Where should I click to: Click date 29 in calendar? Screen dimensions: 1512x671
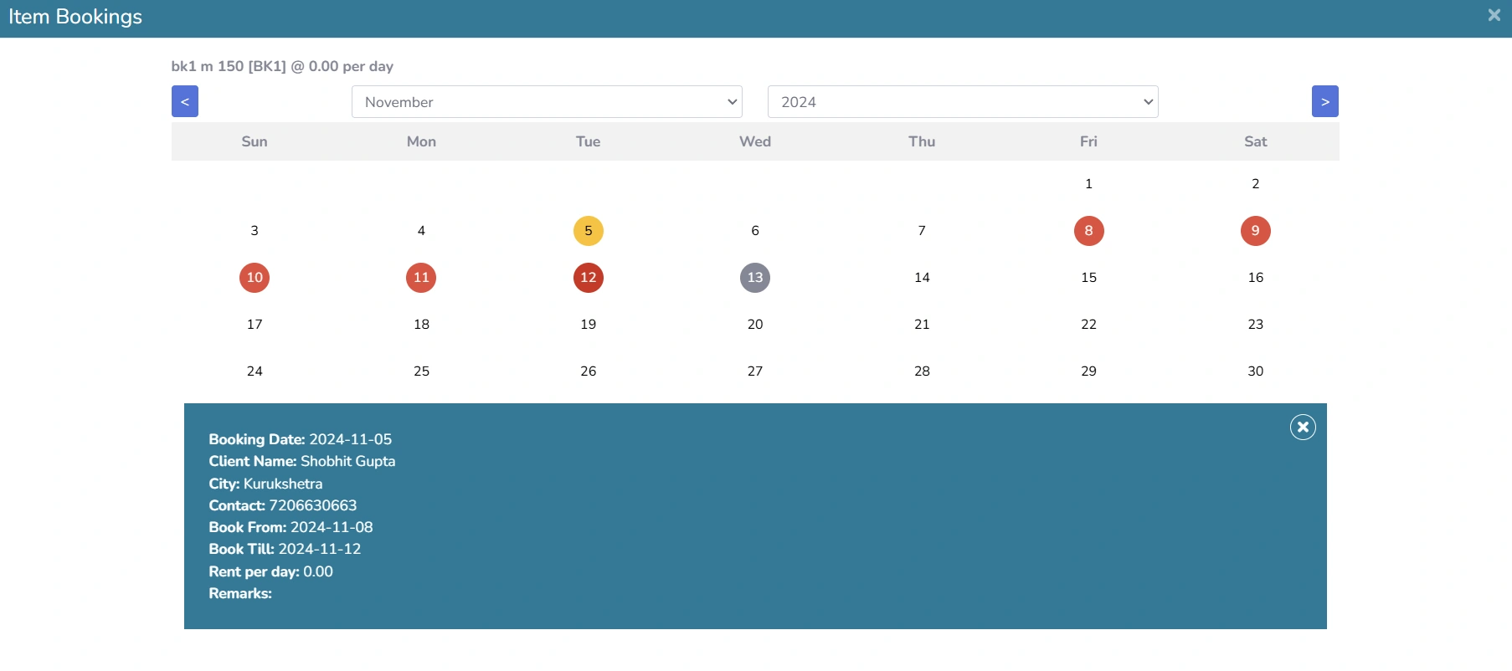[1088, 371]
